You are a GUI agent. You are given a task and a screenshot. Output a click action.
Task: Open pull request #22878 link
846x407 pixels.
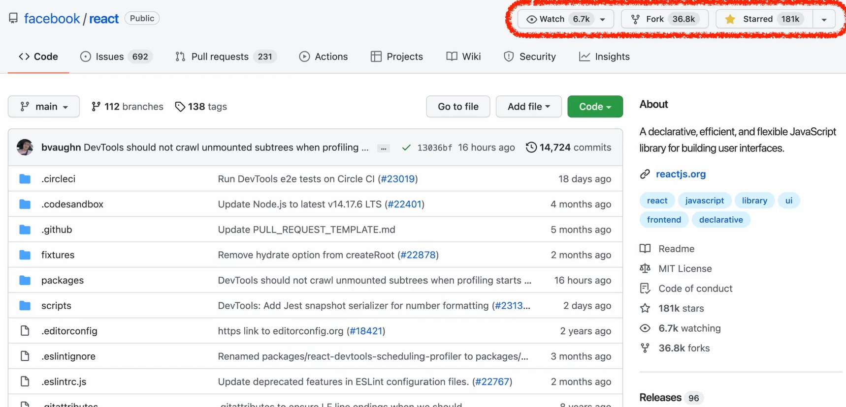pos(418,255)
